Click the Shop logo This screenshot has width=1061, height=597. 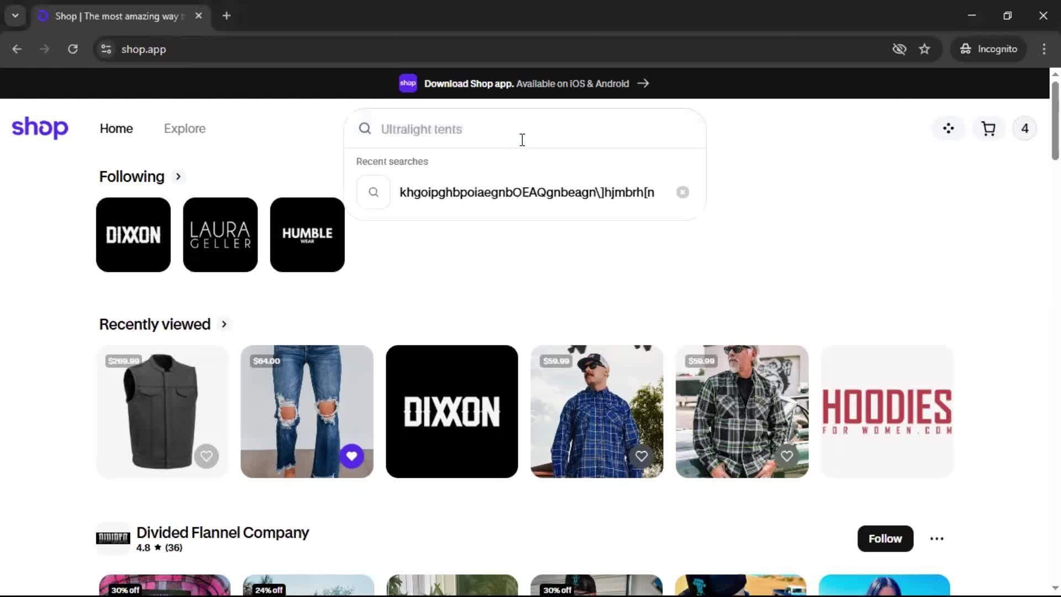click(x=40, y=128)
